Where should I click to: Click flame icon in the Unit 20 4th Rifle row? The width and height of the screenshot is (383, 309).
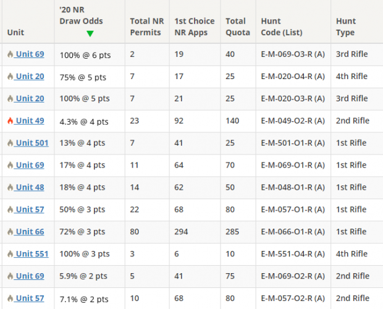10,77
